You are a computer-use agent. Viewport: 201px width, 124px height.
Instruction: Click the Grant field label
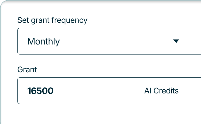[27, 70]
